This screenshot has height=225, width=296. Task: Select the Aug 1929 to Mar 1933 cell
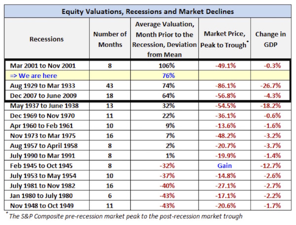click(42, 86)
